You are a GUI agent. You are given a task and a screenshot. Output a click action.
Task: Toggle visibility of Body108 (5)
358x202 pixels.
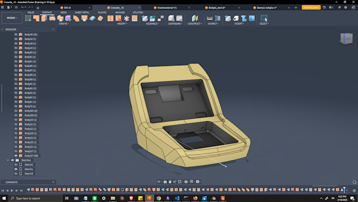click(16, 116)
